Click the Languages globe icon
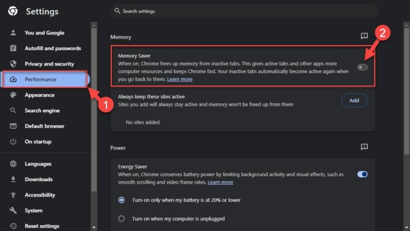The height and width of the screenshot is (231, 410). [13, 164]
